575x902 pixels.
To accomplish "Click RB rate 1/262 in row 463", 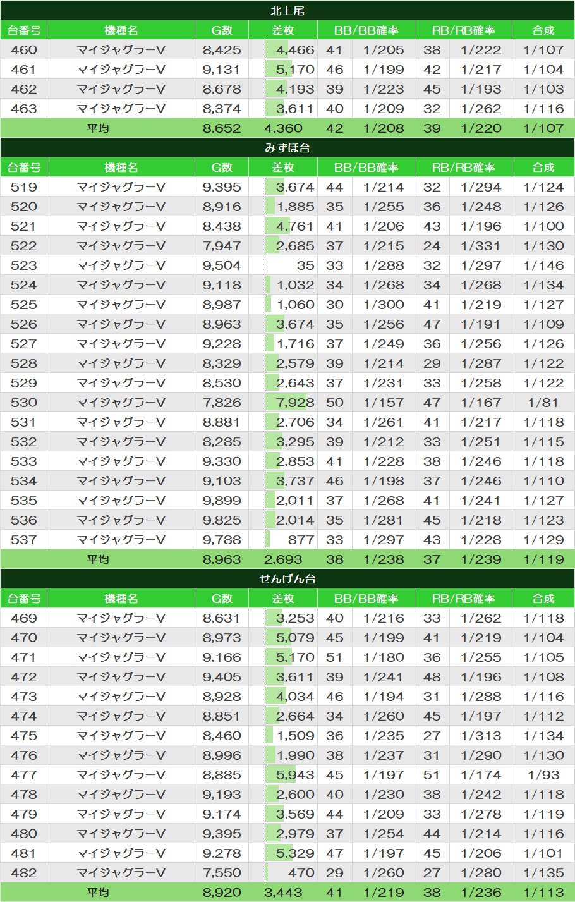I will 481,109.
